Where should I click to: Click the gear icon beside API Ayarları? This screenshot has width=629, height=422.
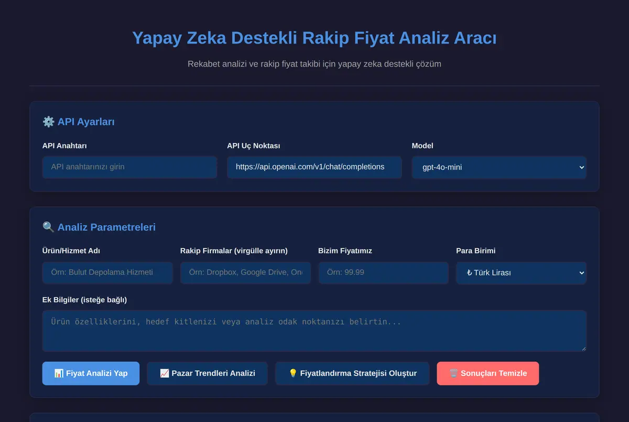[48, 122]
